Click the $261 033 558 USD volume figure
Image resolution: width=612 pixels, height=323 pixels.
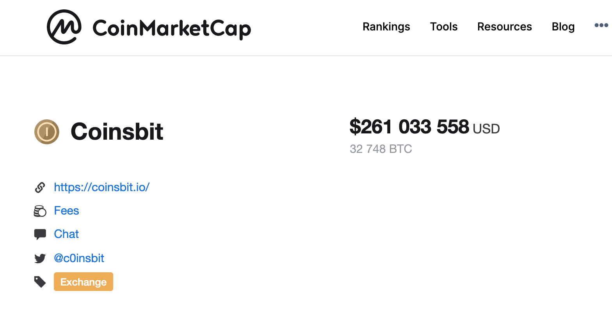point(409,127)
